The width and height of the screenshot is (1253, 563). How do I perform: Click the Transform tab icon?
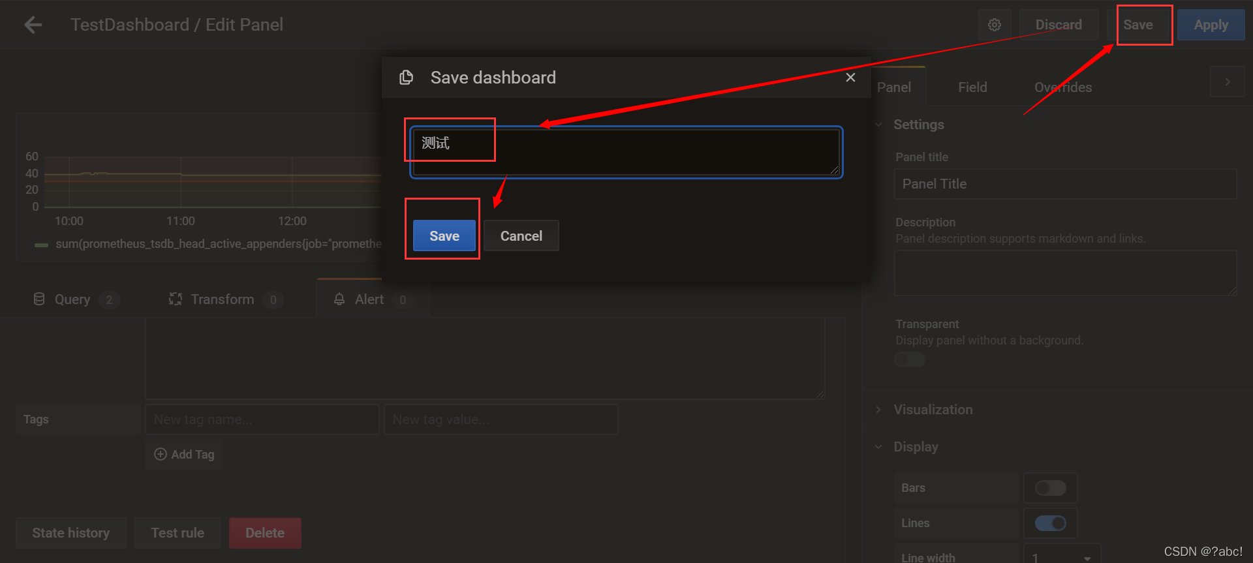pos(176,299)
